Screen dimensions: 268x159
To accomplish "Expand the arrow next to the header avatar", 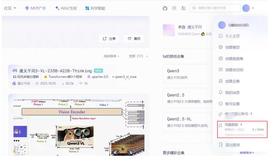I will point(253,8).
